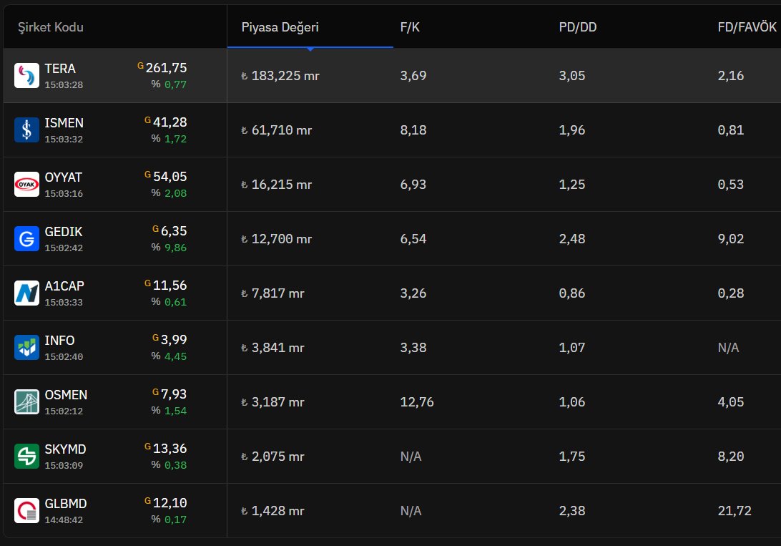
Task: Click FD/FAVÖK N/A cell for INFO
Action: point(728,347)
